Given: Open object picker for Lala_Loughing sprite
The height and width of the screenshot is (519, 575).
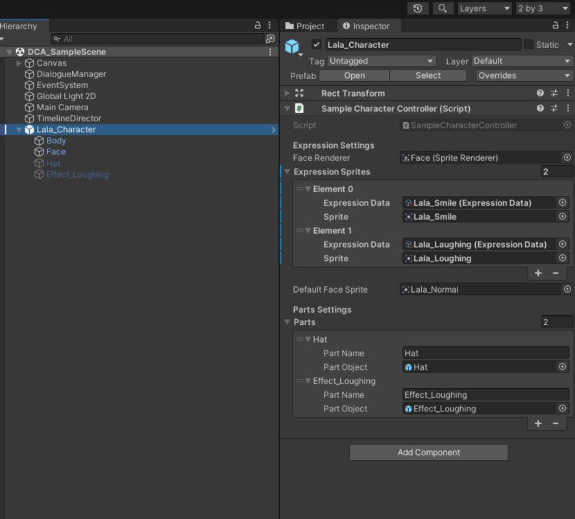Looking at the screenshot, I should (563, 258).
